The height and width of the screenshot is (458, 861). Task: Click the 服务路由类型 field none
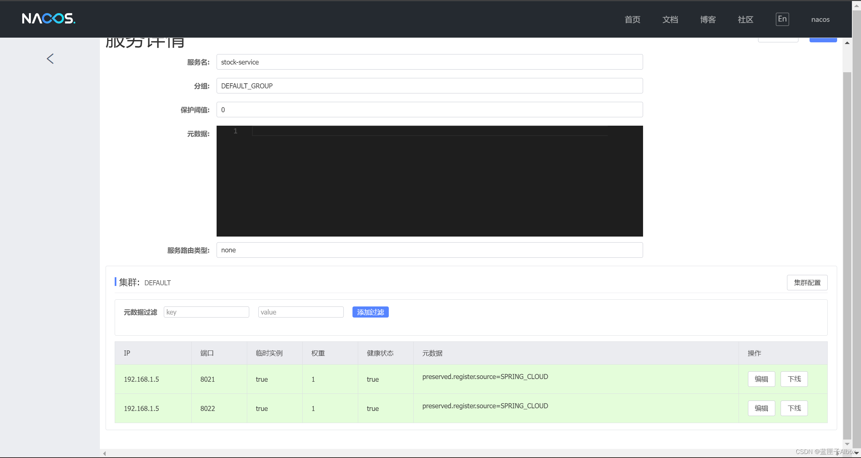click(429, 250)
